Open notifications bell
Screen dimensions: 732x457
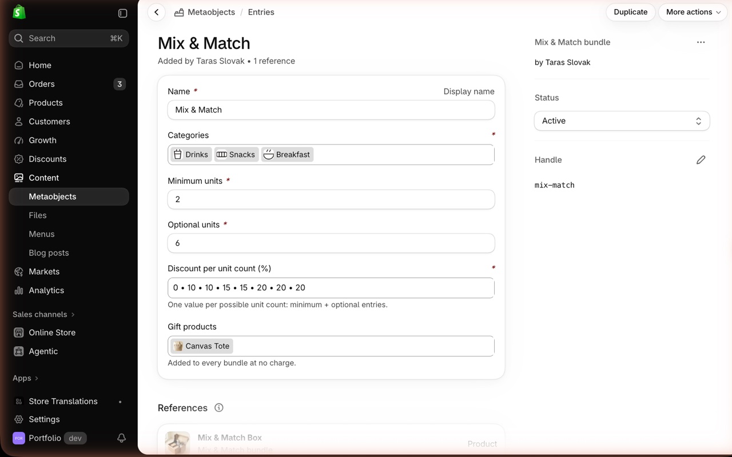[121, 438]
